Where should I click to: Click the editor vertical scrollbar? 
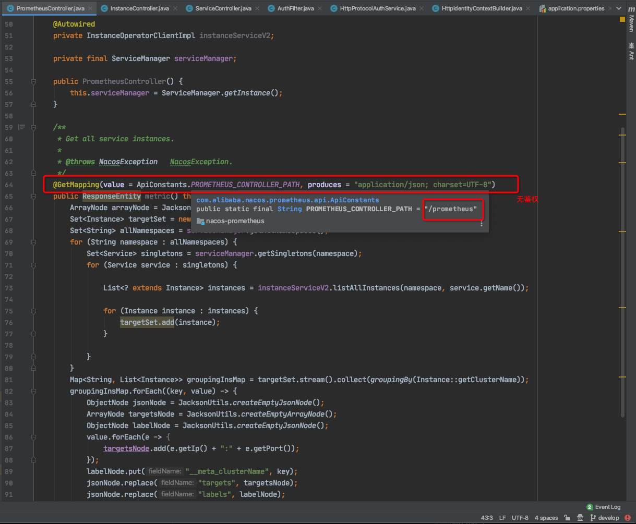click(x=622, y=271)
